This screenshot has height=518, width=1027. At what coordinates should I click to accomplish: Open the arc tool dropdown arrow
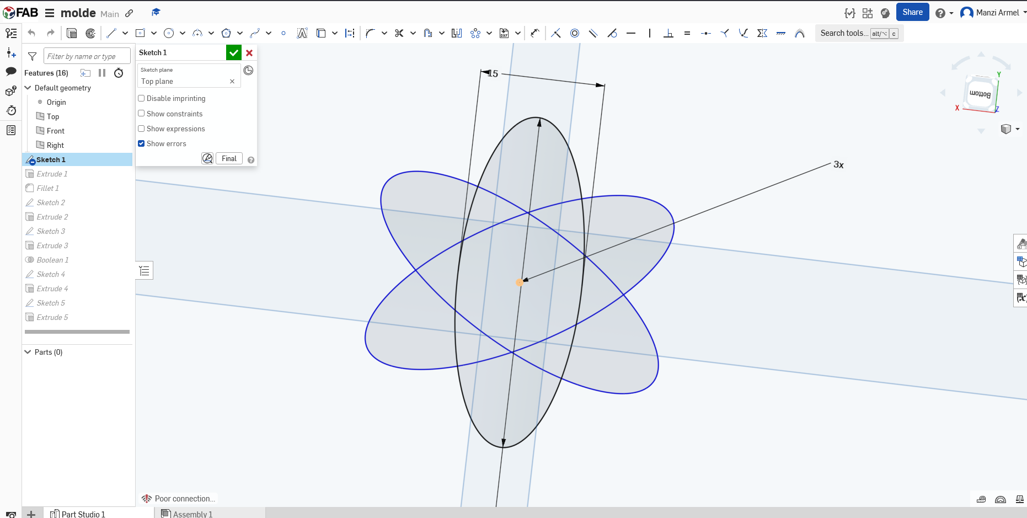coord(211,33)
